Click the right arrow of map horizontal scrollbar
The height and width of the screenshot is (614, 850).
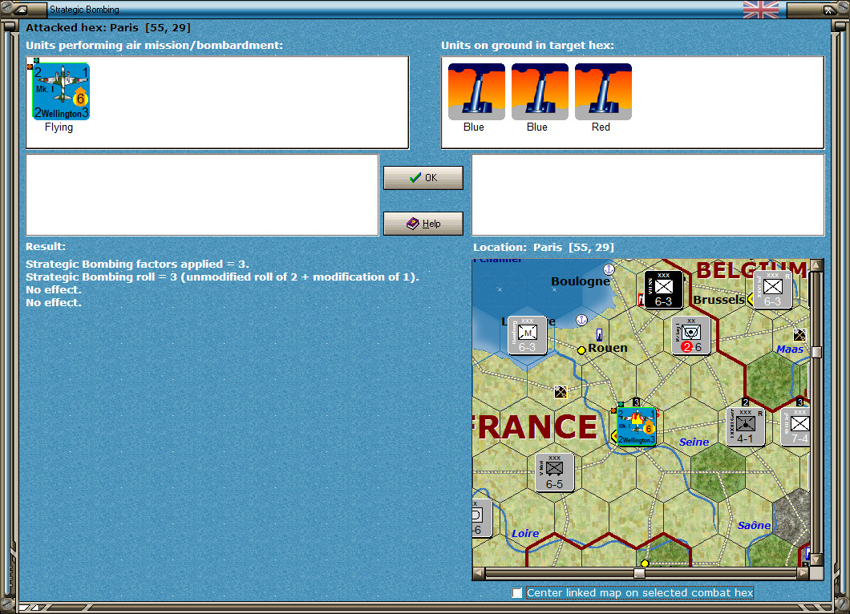[803, 573]
